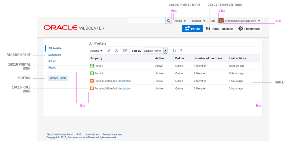This screenshot has height=149, width=307.
Task: Open the Portals dropdown in top bar
Action: click(180, 21)
